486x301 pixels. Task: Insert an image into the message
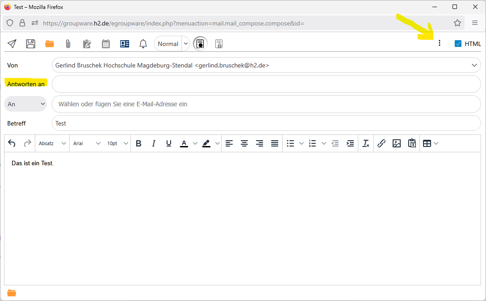(396, 143)
